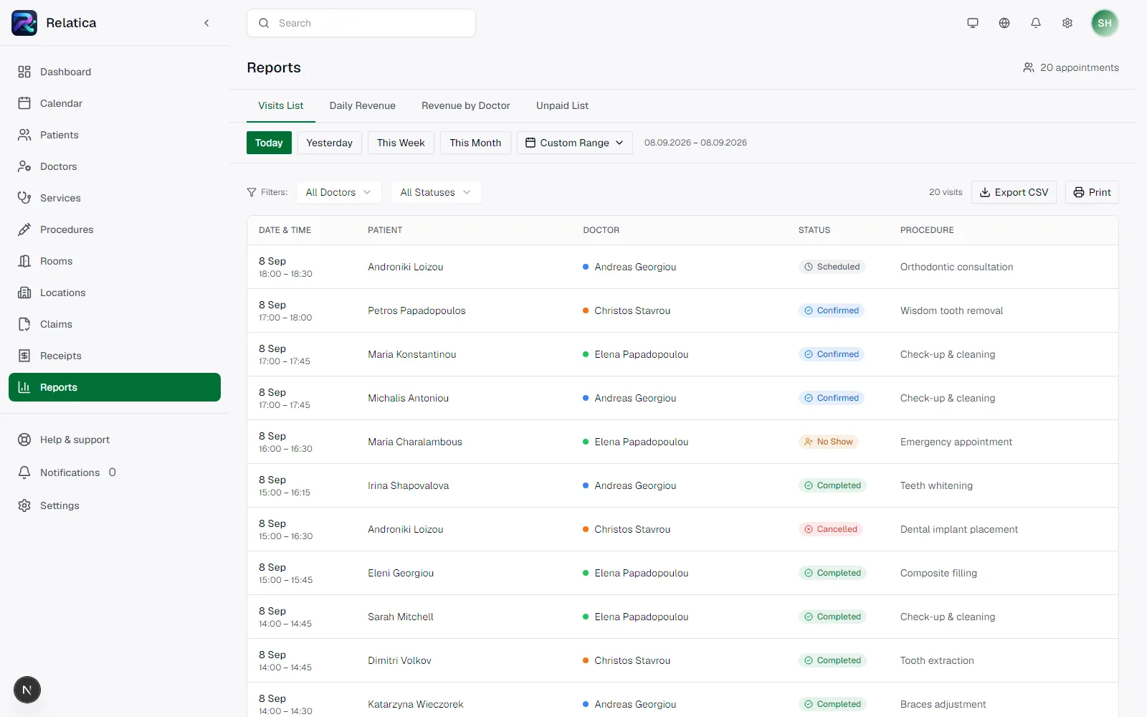Open Patients in the sidebar

(115, 135)
